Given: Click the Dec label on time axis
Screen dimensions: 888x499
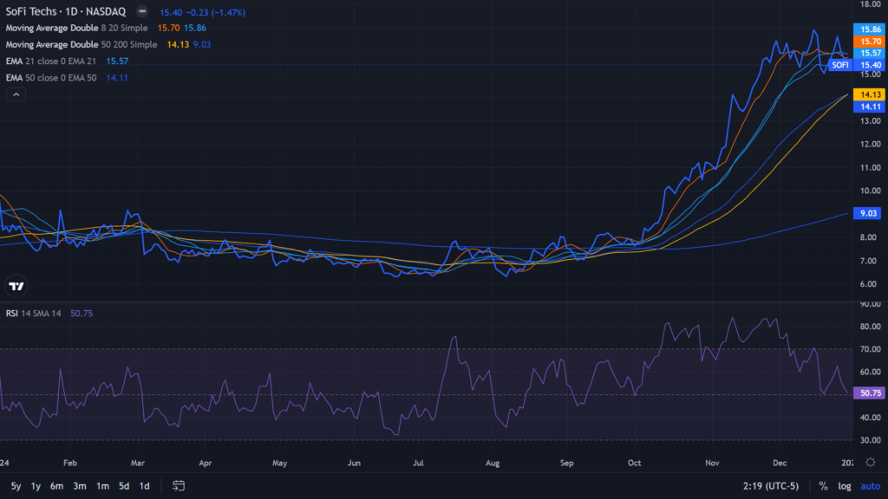Looking at the screenshot, I should [780, 463].
